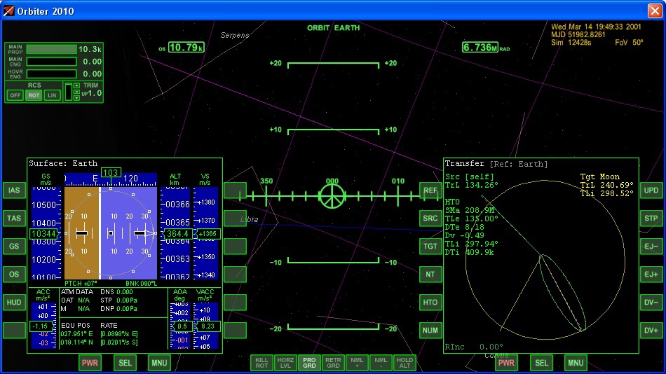Click the 'ORBIT EARTH' HUD mode label
This screenshot has width=666, height=374.
(x=334, y=27)
